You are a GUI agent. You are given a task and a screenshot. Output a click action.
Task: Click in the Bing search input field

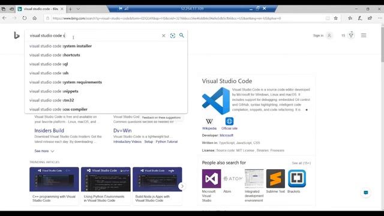point(94,35)
